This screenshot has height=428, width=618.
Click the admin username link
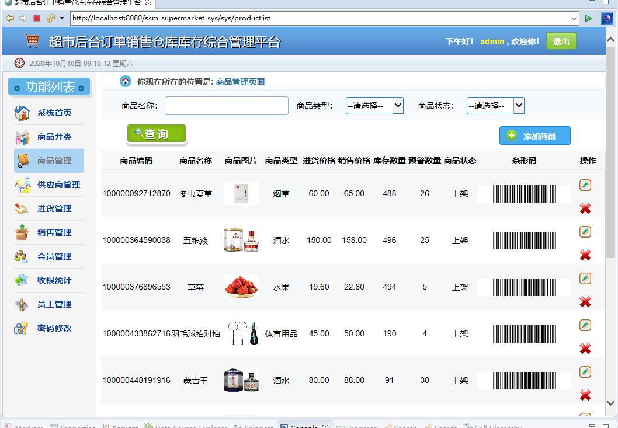click(x=492, y=41)
